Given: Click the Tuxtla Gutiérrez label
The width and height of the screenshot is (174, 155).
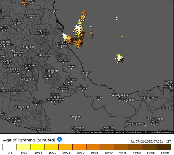Looking at the screenshot, I should 135,124.
